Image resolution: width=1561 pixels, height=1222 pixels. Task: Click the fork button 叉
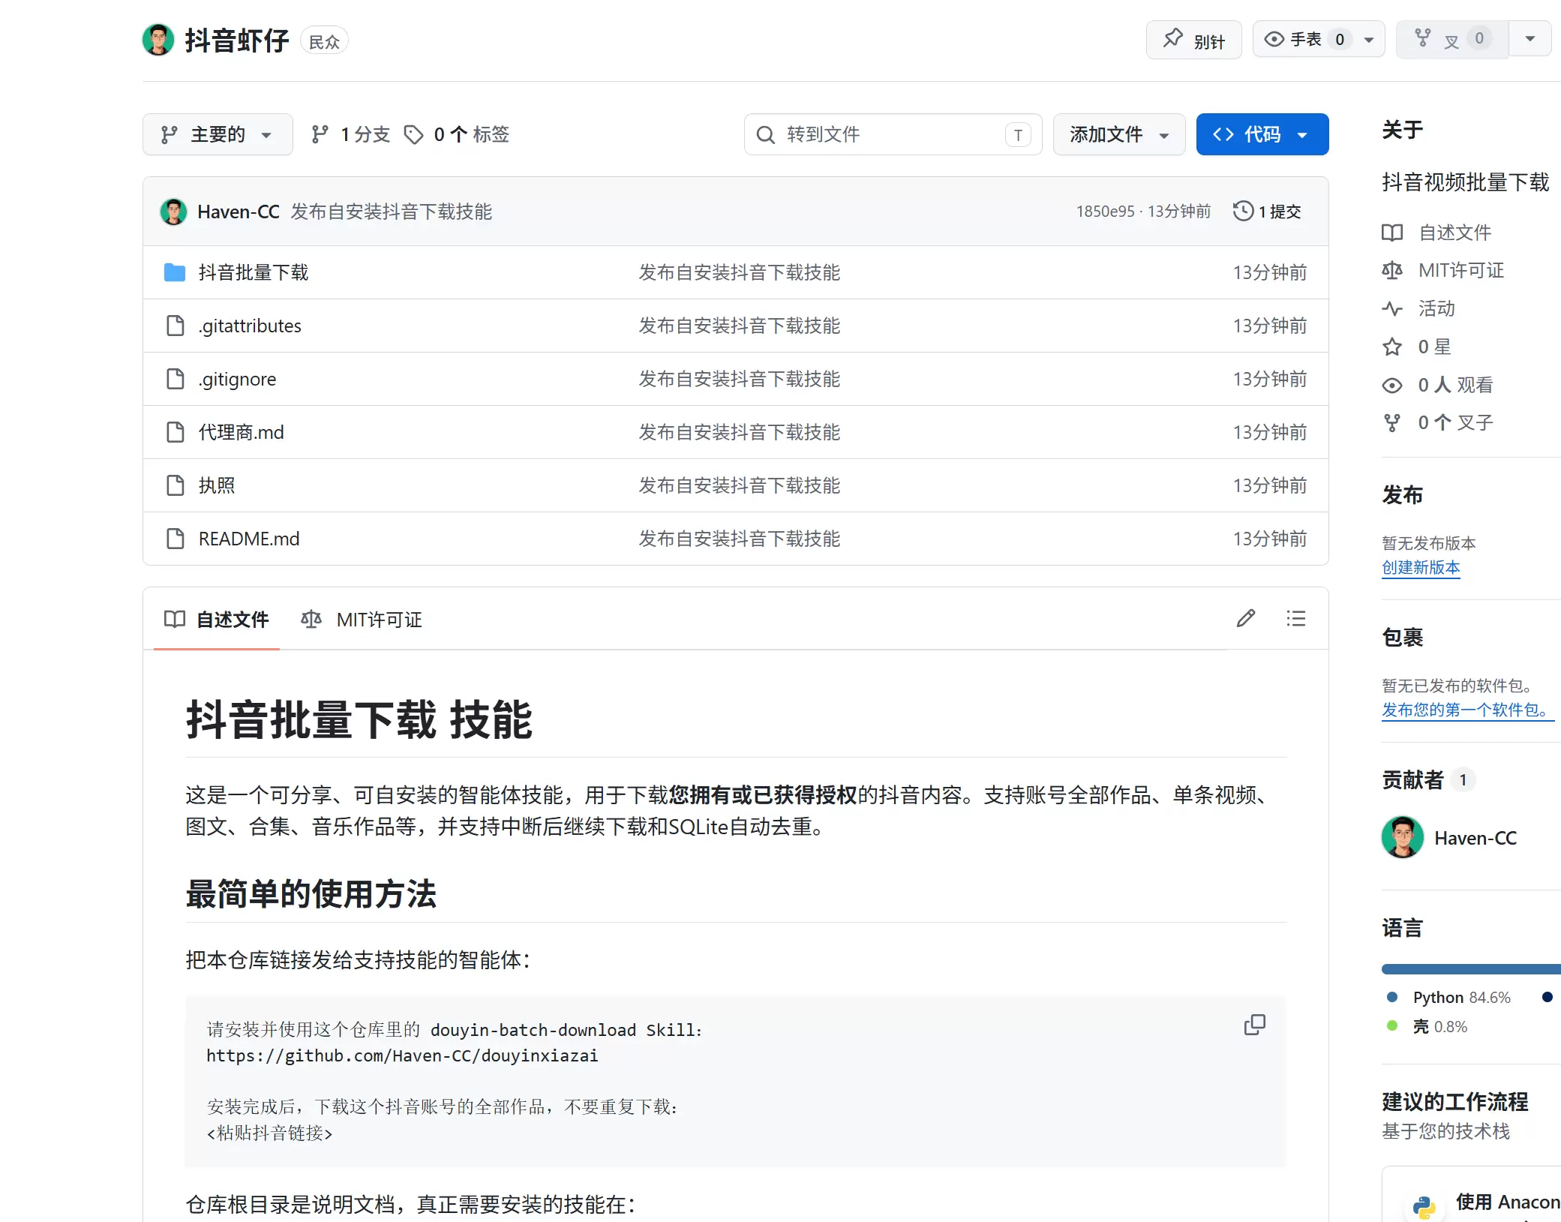coord(1451,39)
